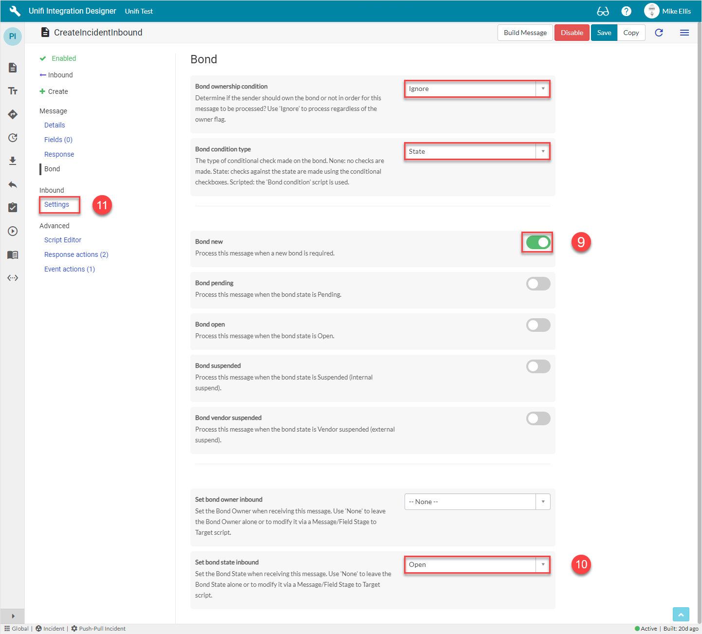
Task: Click the Save button
Action: (604, 33)
